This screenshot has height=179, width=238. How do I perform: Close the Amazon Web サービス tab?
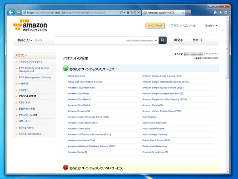click(183, 13)
